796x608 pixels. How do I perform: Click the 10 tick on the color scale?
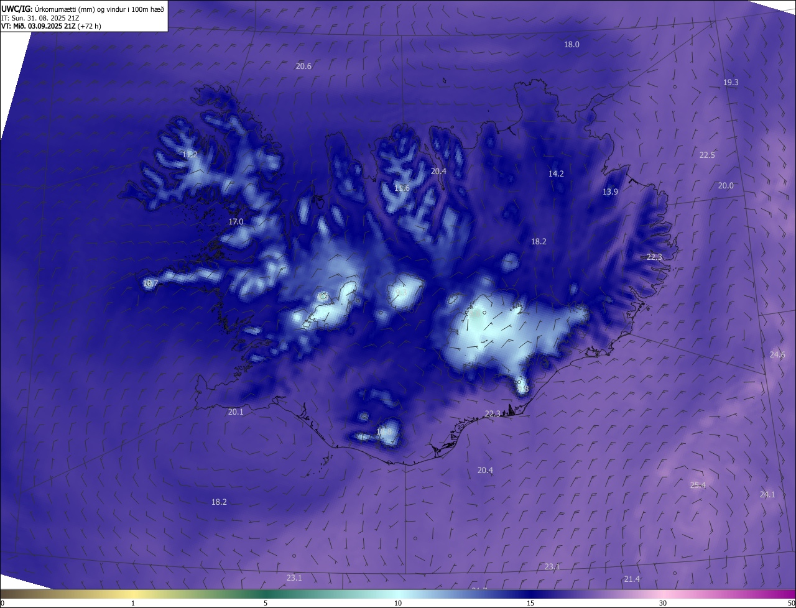coord(398,603)
